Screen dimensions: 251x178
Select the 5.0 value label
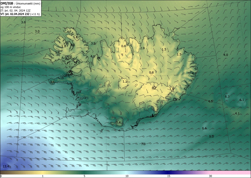pyautogui.click(x=211, y=137)
